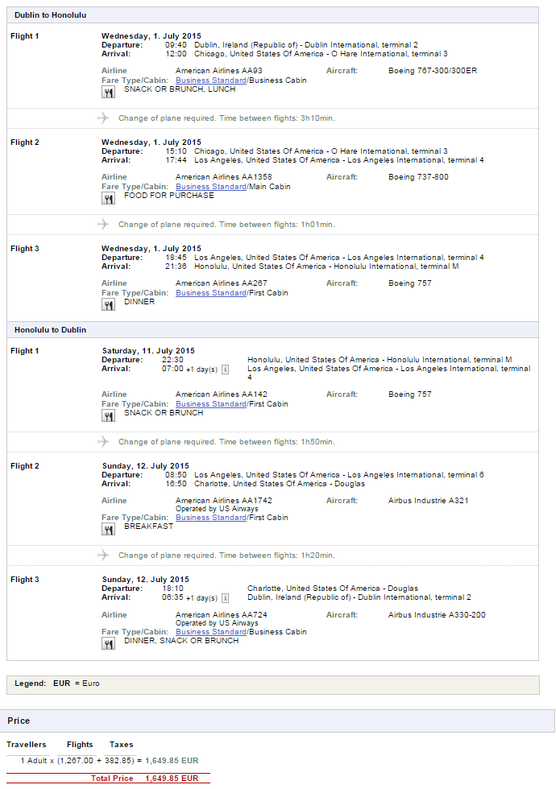This screenshot has width=556, height=789.
Task: Click the Flights column header in Price
Action: click(80, 744)
